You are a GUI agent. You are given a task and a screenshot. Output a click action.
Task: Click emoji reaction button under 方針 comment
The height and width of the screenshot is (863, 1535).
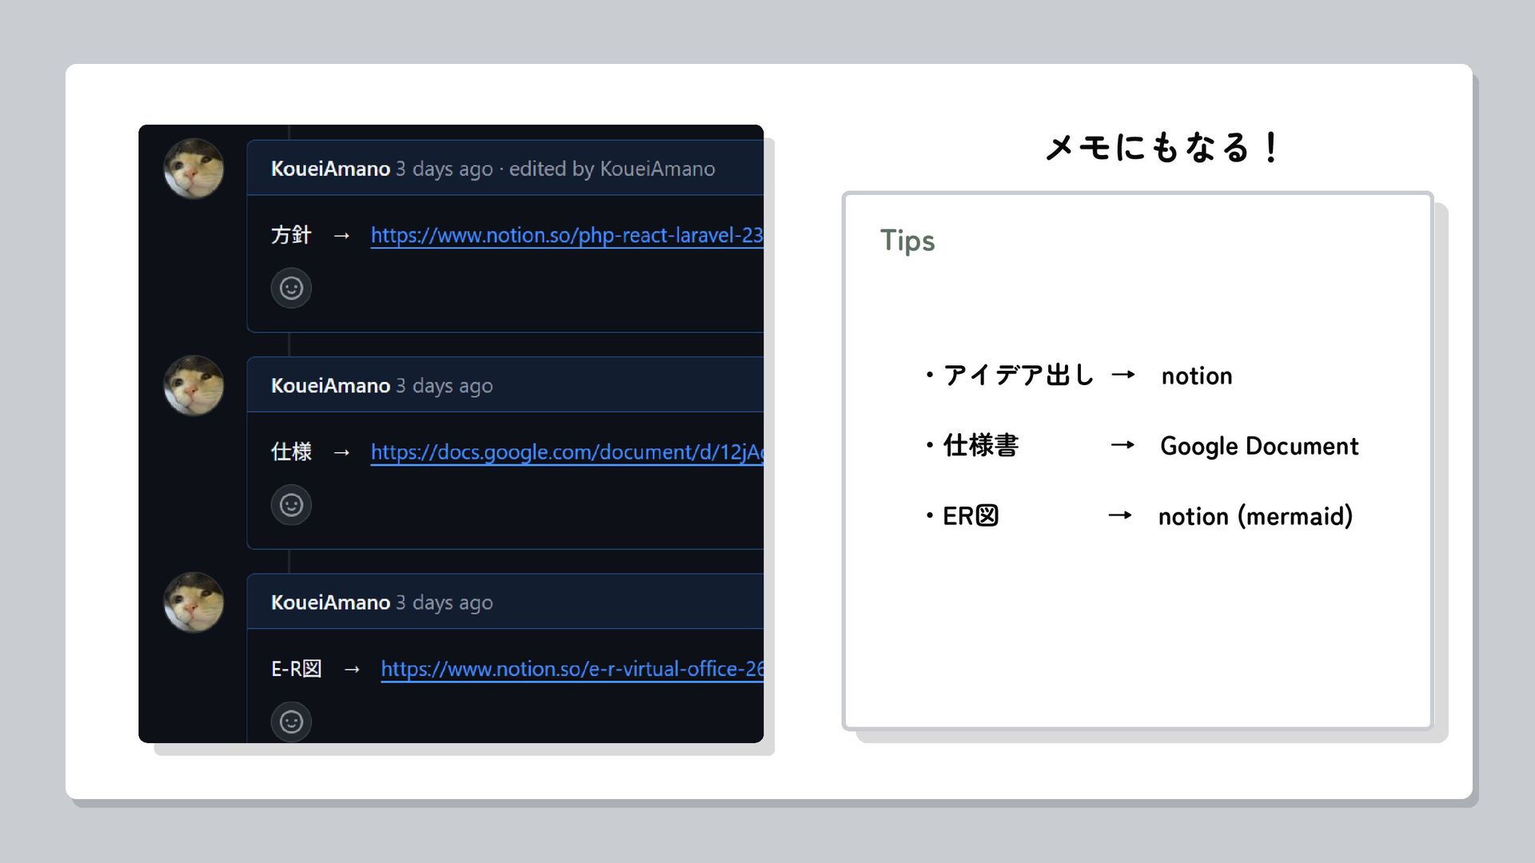coord(291,288)
